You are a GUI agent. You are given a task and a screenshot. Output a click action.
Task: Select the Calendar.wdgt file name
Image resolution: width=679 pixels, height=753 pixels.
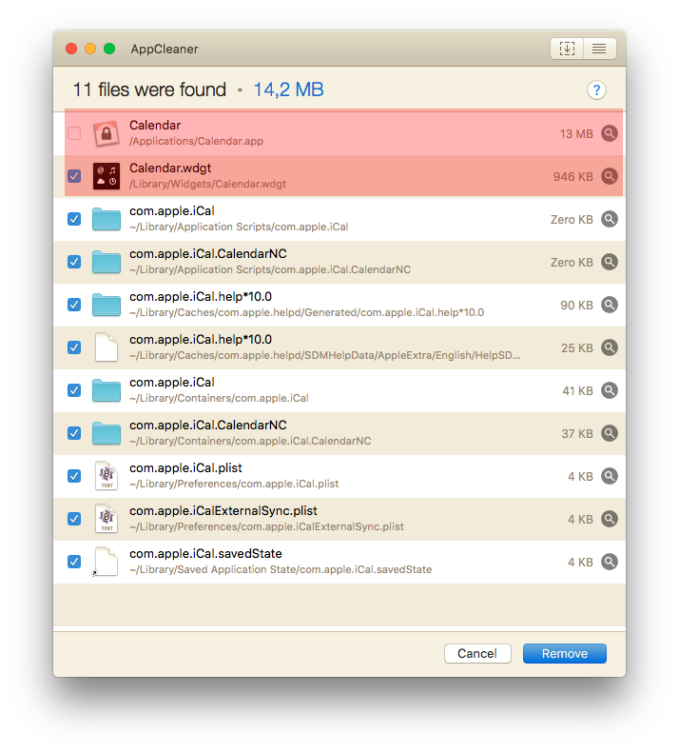[x=170, y=168]
